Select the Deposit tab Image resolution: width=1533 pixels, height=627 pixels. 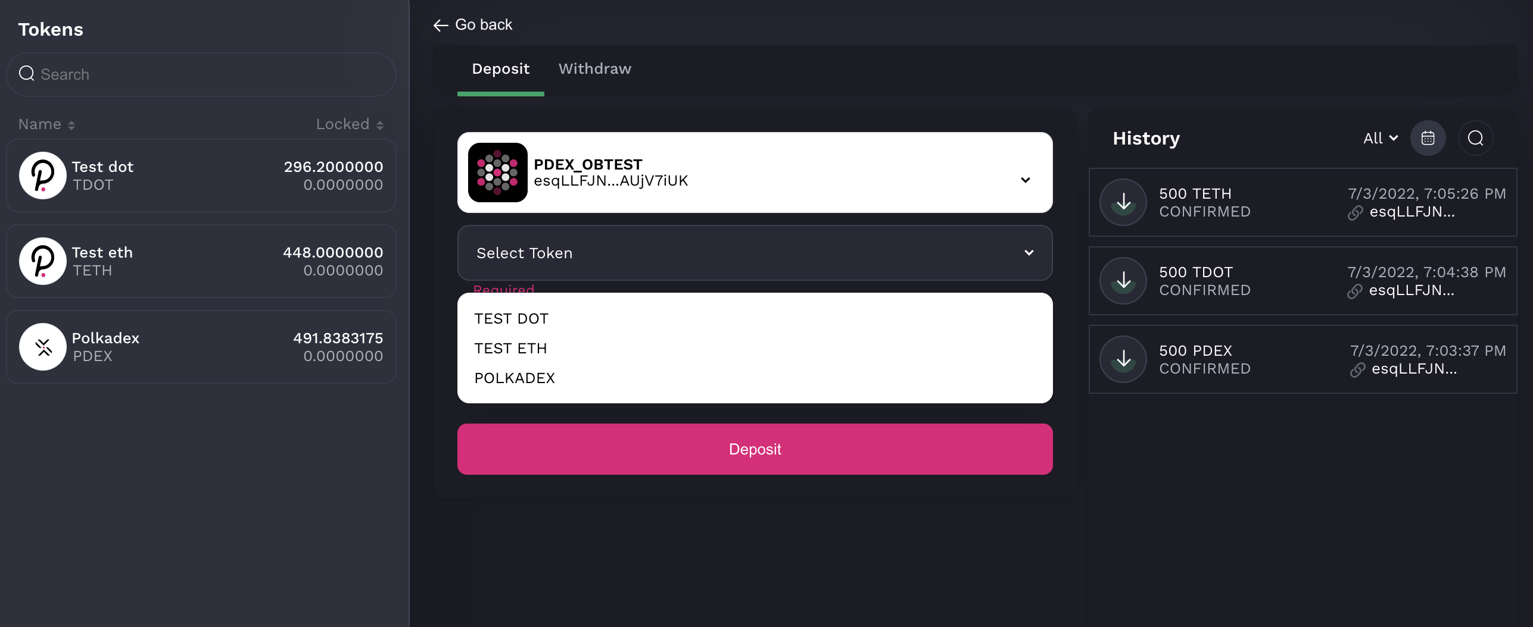(501, 69)
